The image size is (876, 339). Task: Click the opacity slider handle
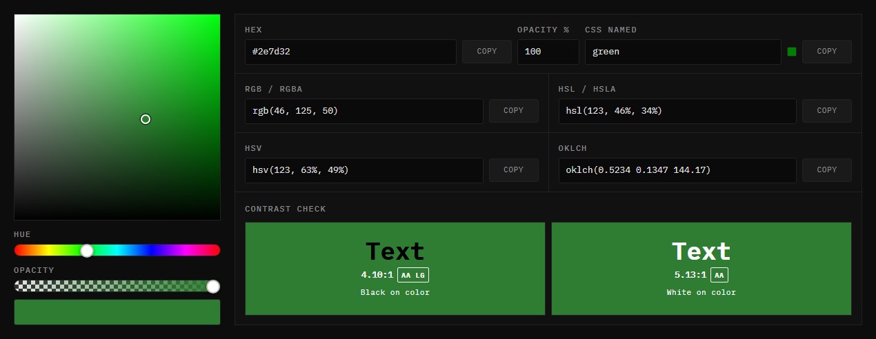[213, 287]
